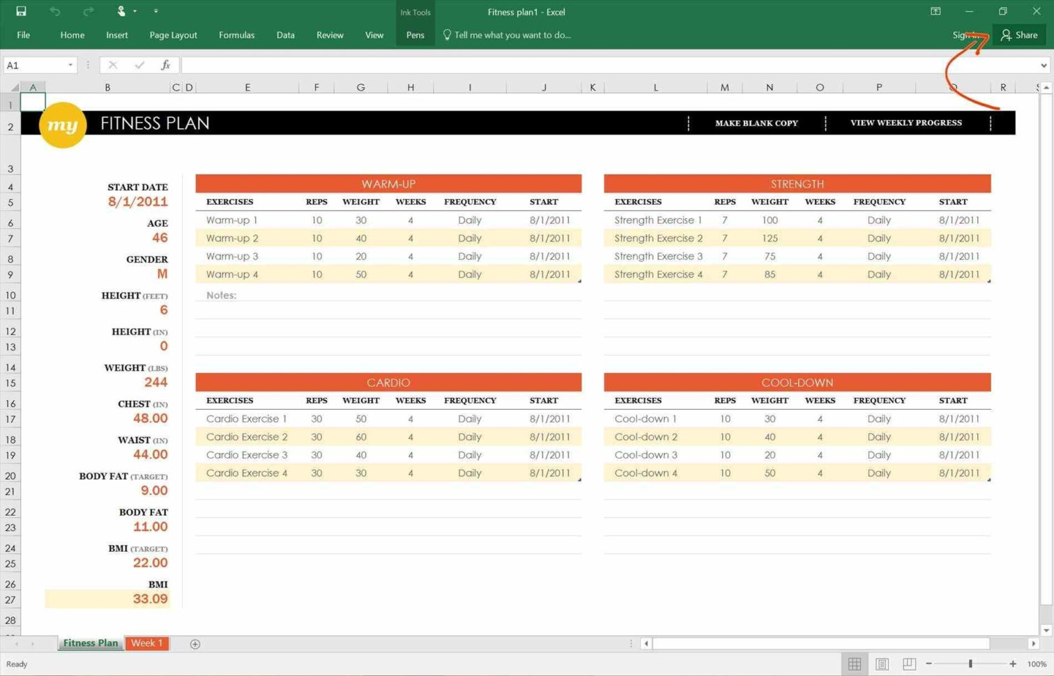Open the Review ribbon menu

(x=329, y=35)
